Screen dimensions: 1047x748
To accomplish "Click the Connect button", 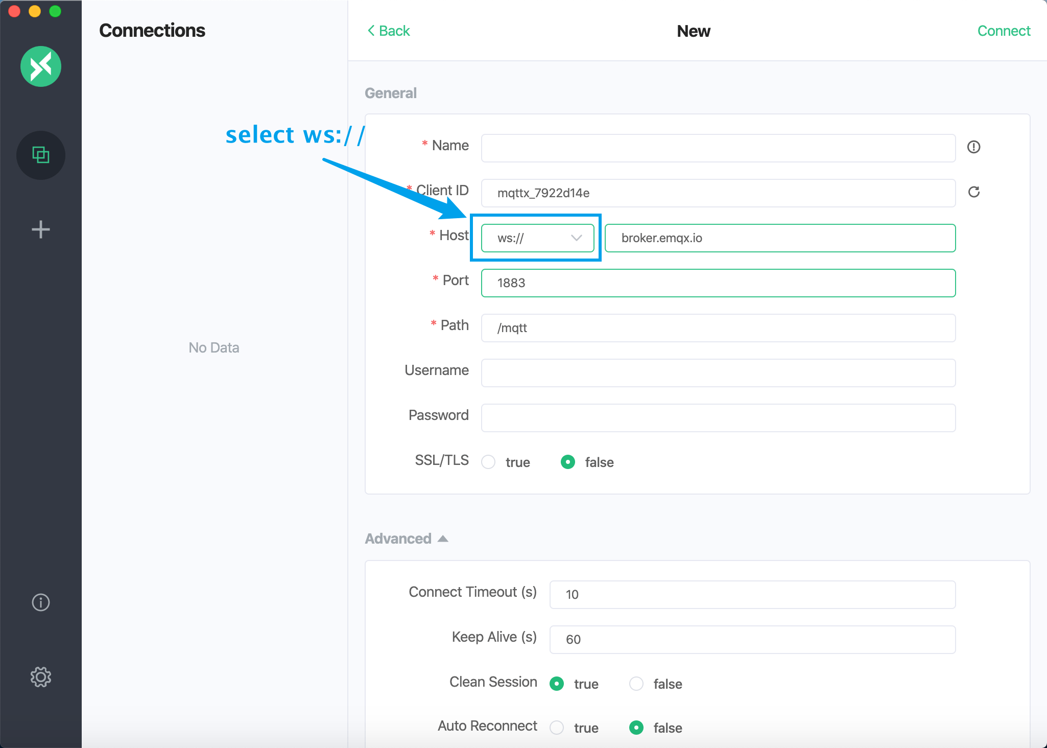I will click(x=1003, y=31).
